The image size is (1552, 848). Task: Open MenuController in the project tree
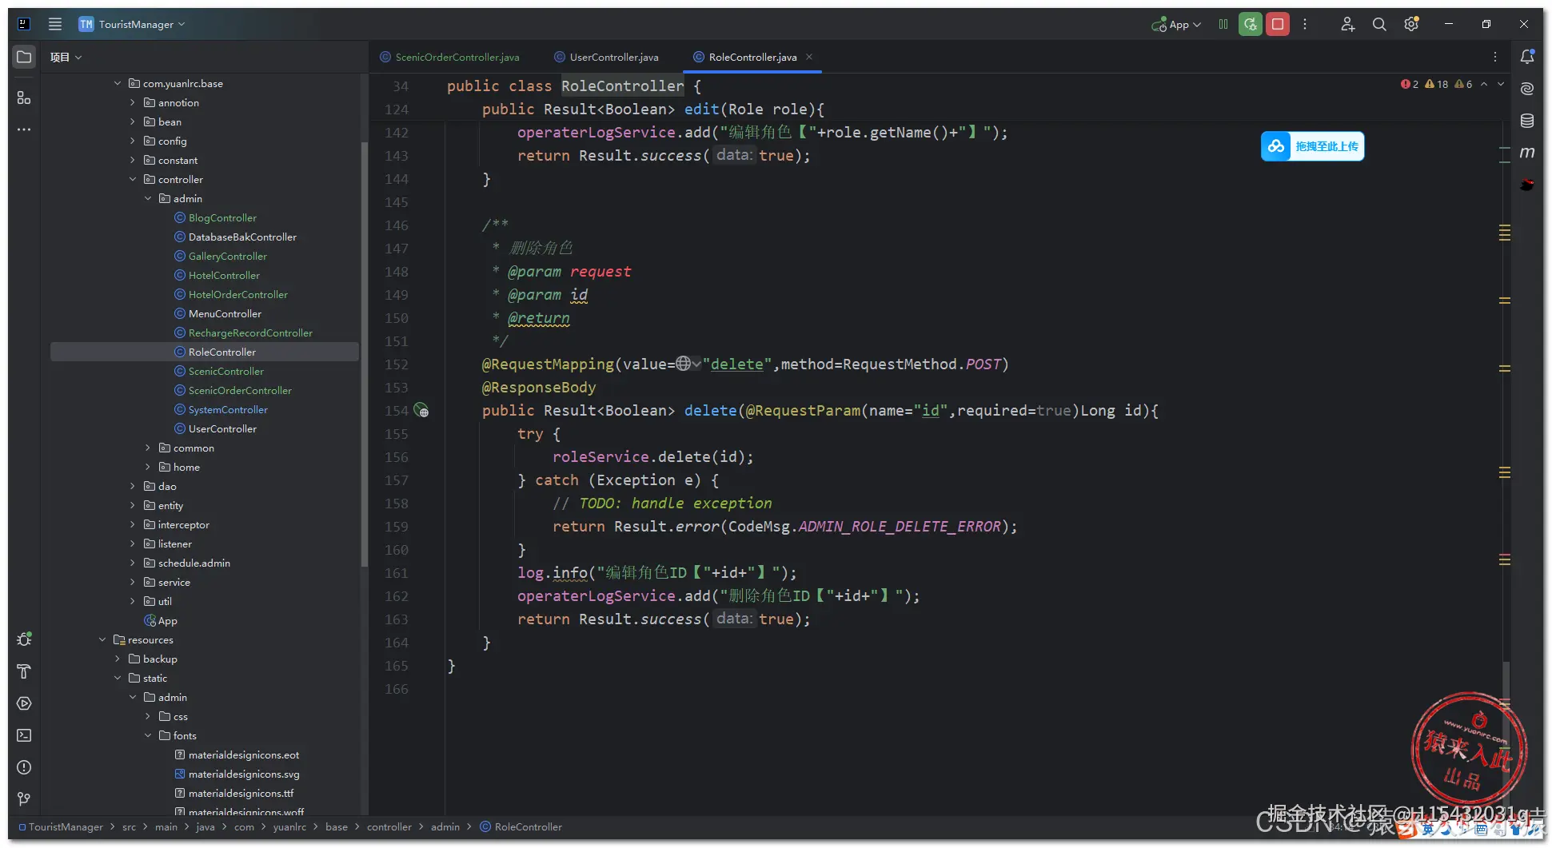pos(225,313)
